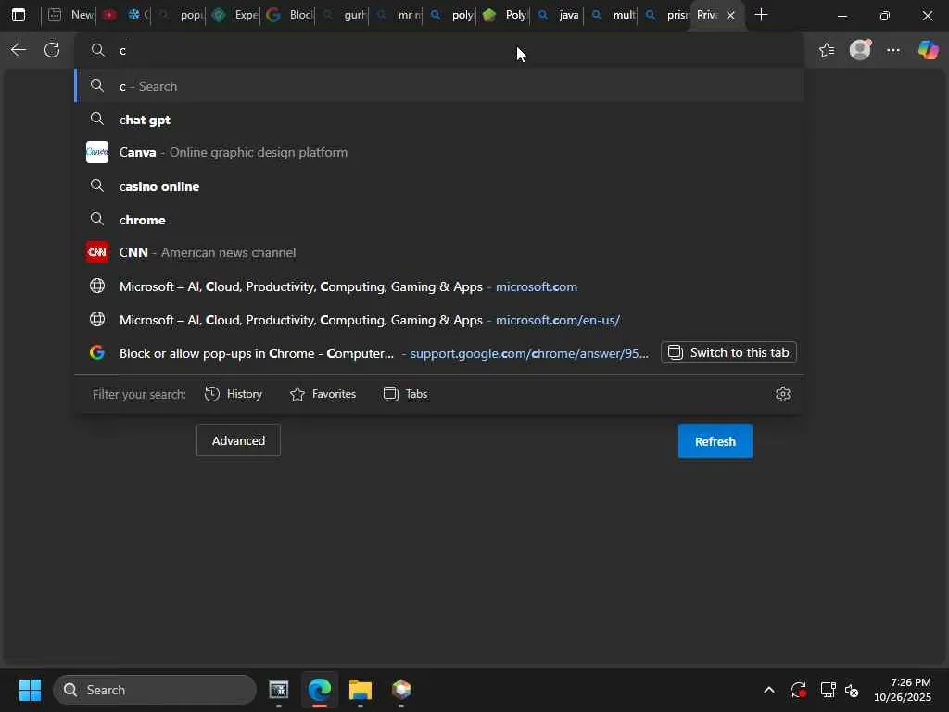
Task: Select the Canva online graphic design suggestion
Action: click(x=439, y=152)
